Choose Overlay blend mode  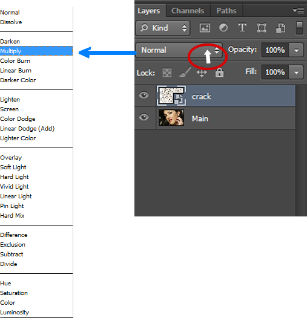[x=11, y=158]
